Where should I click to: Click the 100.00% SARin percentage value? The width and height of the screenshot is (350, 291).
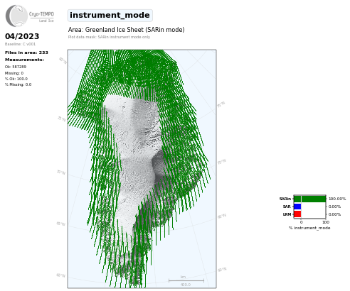point(337,199)
